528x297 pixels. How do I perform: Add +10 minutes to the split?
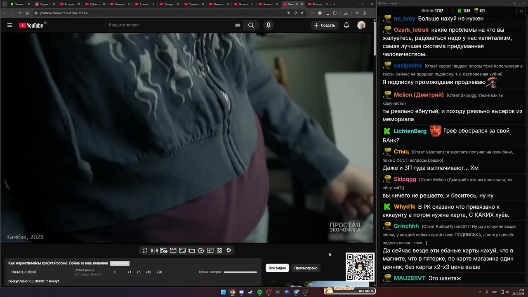tap(148, 272)
